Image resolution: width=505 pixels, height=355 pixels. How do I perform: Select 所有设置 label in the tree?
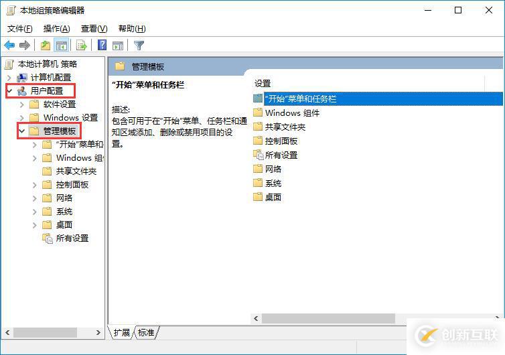click(72, 238)
